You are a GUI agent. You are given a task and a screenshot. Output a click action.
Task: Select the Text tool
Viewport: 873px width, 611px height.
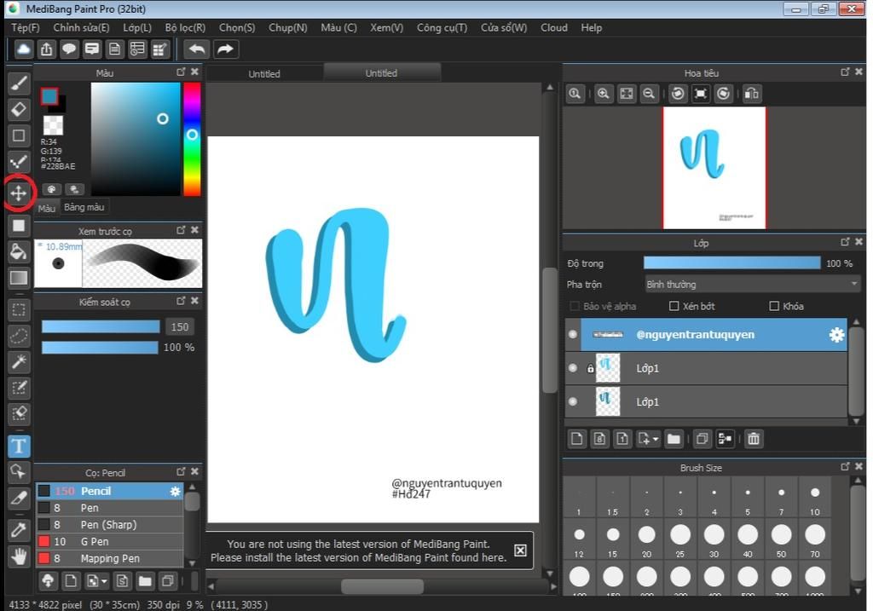(19, 446)
